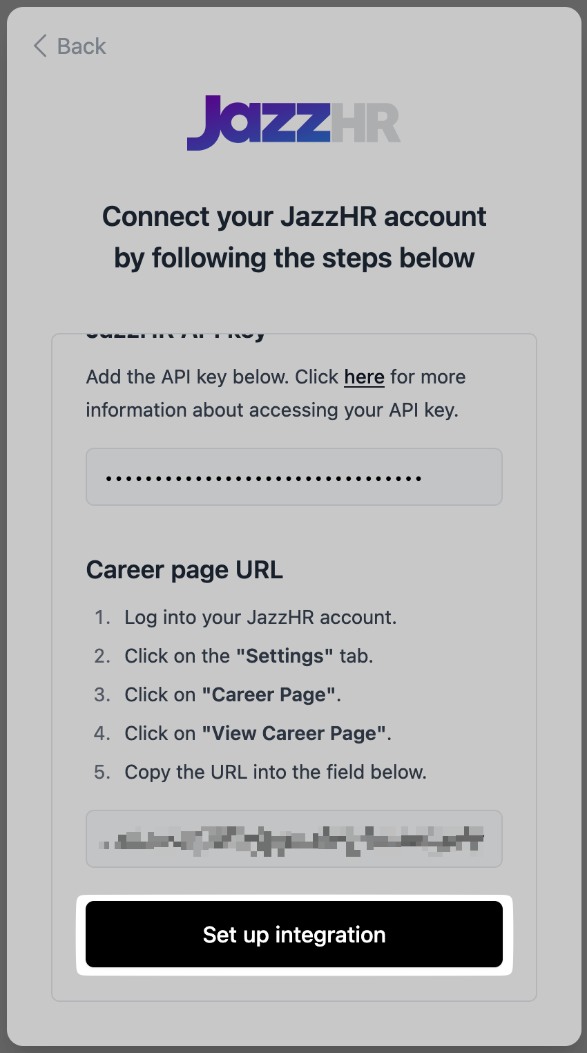Click step 5 "Copy the URL into the field"

[x=275, y=772]
